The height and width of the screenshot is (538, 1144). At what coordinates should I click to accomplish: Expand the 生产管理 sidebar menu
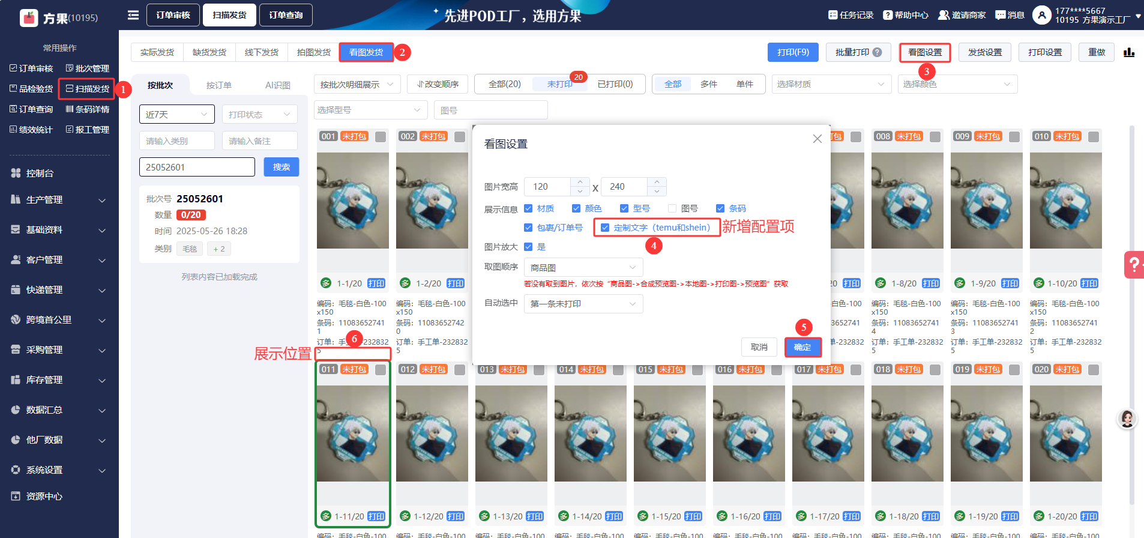pyautogui.click(x=60, y=200)
